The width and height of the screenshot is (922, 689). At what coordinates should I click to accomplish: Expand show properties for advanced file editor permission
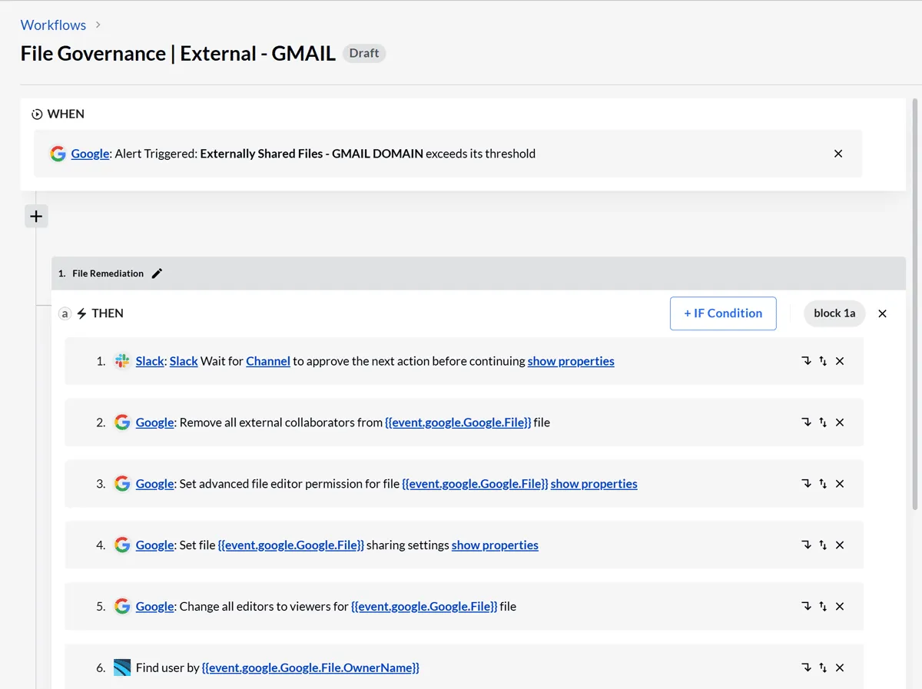[x=594, y=484]
